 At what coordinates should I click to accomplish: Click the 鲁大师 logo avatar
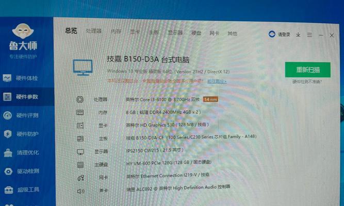click(23, 31)
